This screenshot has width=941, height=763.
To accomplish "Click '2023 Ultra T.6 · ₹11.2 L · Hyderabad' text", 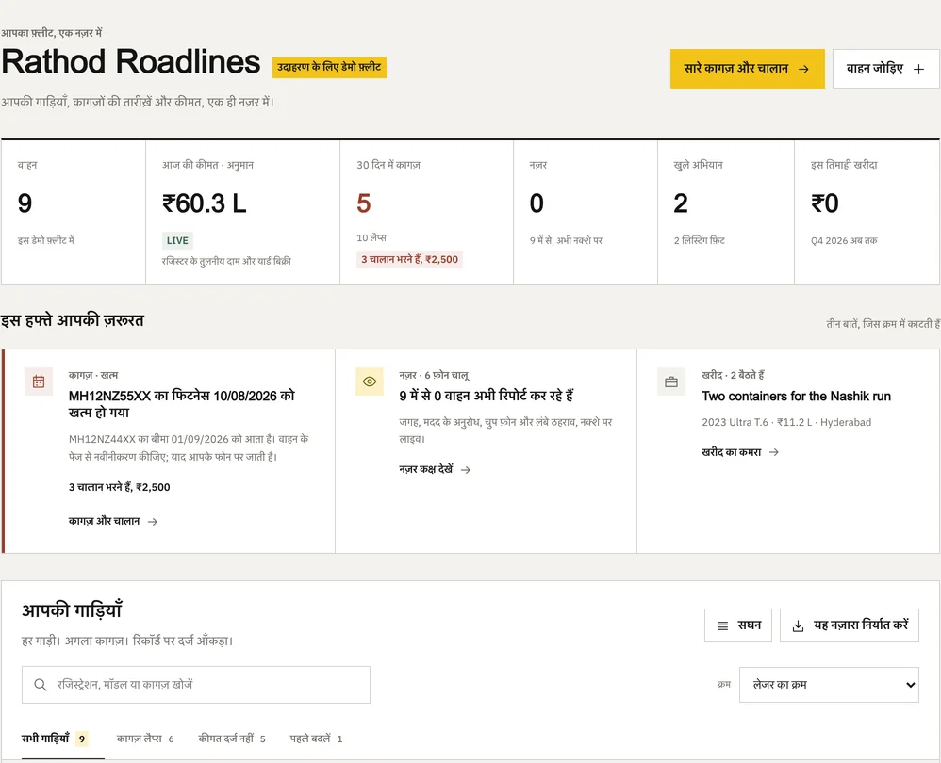I will click(786, 422).
